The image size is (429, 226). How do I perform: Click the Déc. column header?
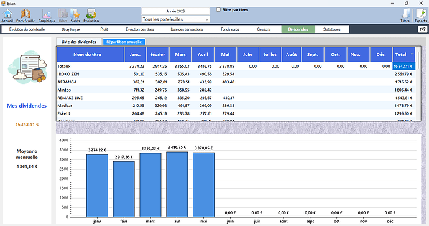pos(381,54)
